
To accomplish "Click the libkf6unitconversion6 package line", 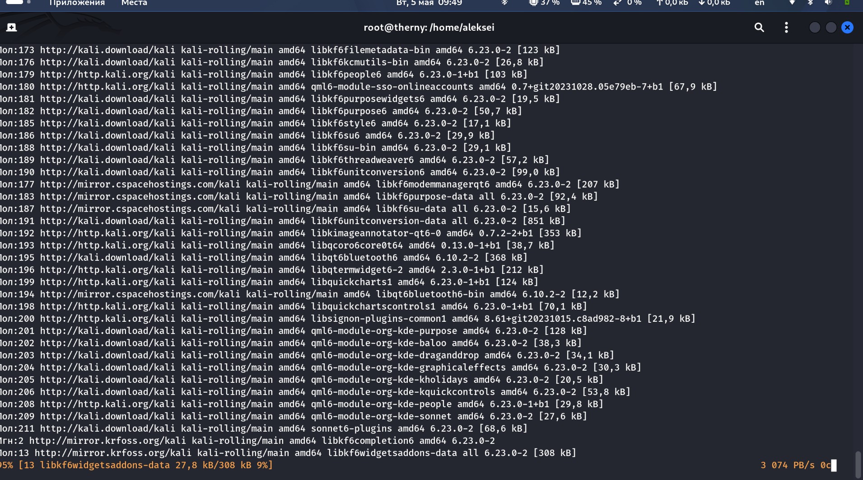I will coord(280,172).
